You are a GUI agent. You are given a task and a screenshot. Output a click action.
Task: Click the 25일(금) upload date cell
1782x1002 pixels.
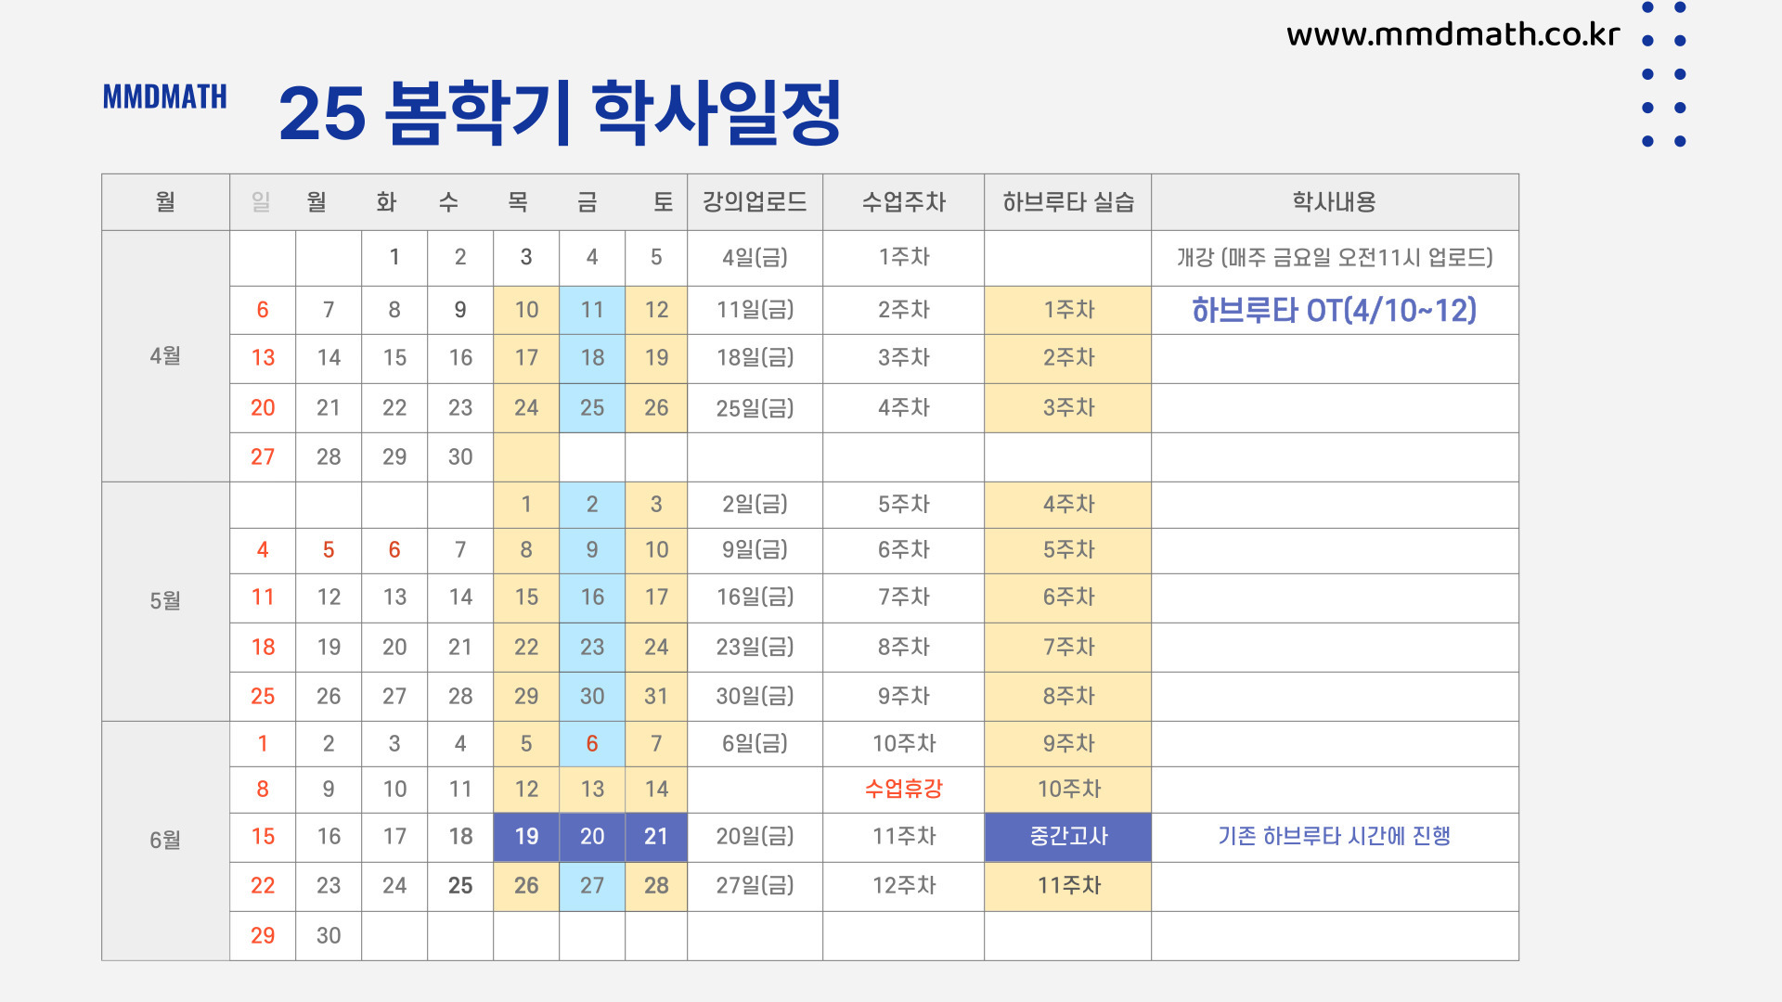[755, 408]
